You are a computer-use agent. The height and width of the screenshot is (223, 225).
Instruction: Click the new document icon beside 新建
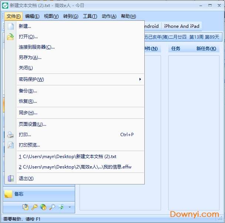(11, 26)
